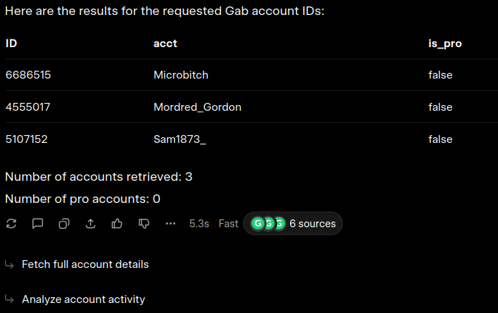Click the arrow beside Analyze account activity
Screen dimensions: 498x313
tap(10, 299)
